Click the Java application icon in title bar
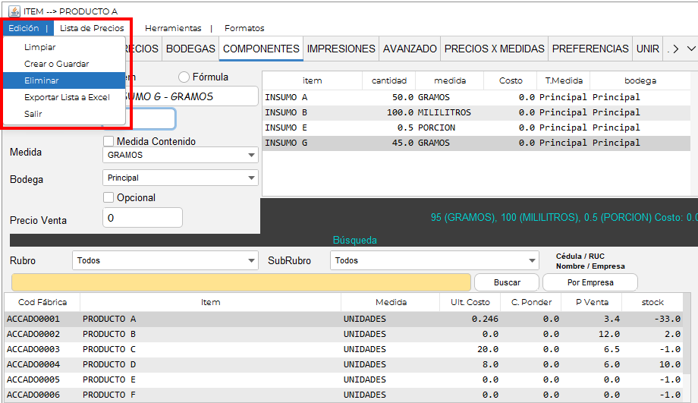The width and height of the screenshot is (698, 403). 14,10
